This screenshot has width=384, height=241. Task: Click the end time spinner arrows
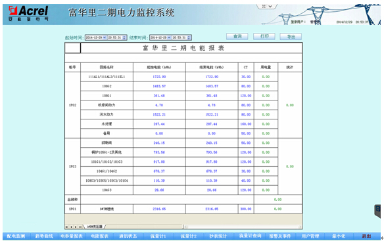189,37
